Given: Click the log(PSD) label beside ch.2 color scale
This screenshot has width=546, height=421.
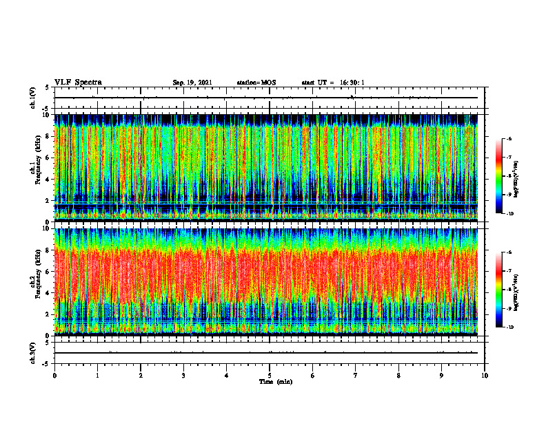Looking at the screenshot, I should point(517,292).
